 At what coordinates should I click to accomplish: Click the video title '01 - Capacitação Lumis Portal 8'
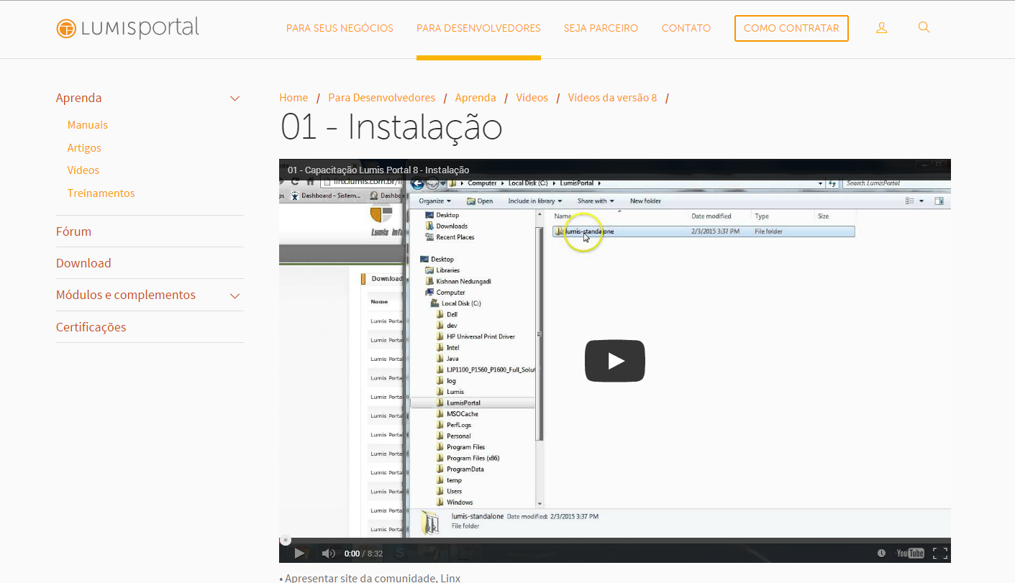(378, 170)
